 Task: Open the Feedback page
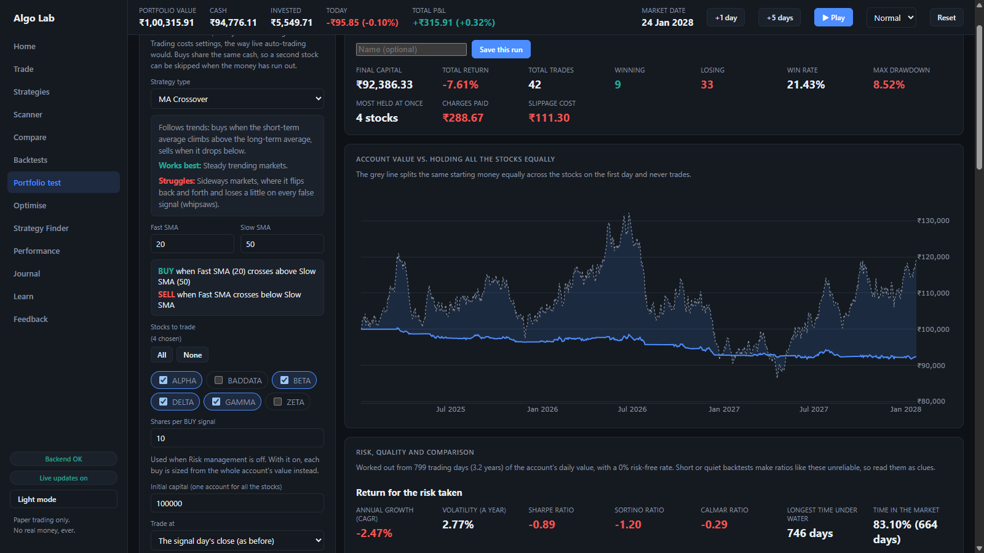[x=63, y=319]
